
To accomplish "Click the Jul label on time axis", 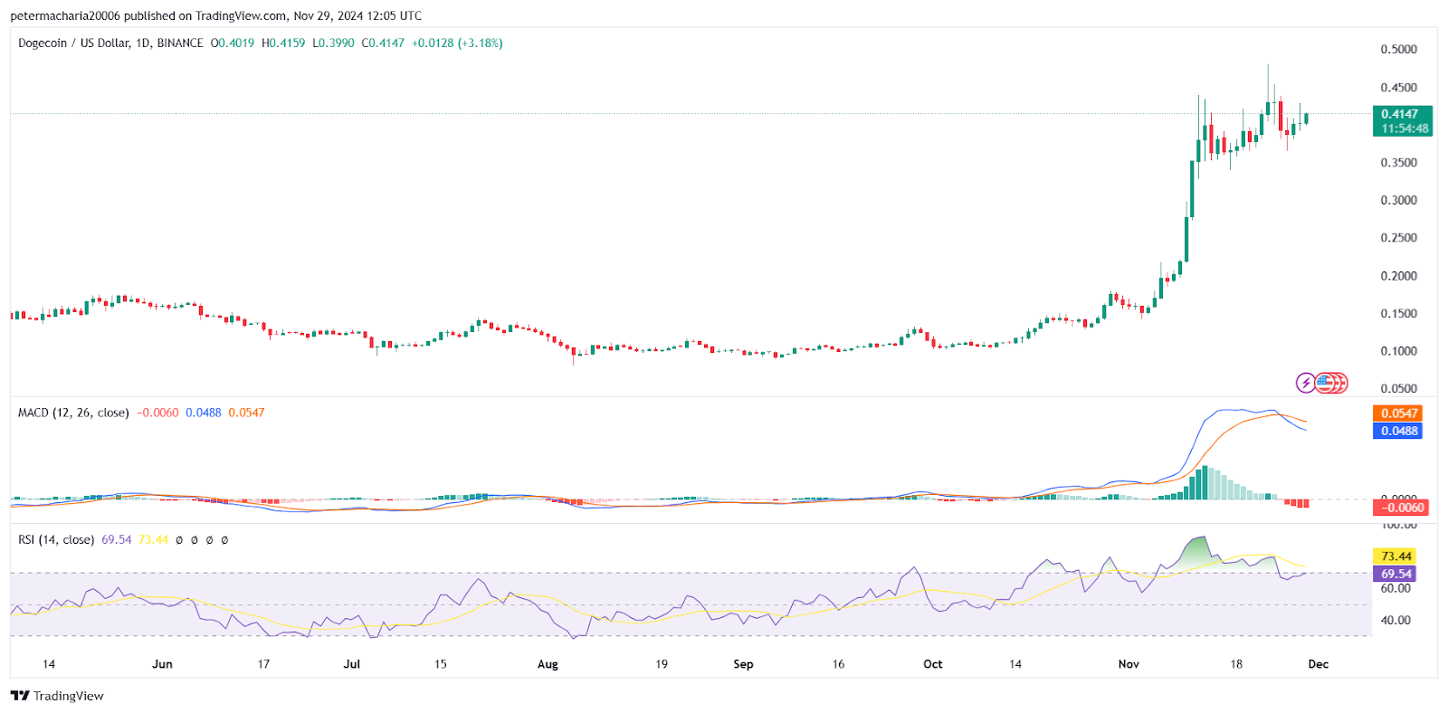I will pos(352,664).
